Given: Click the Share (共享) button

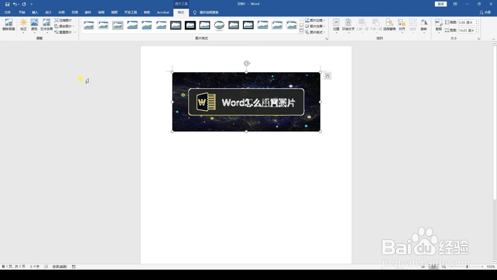Looking at the screenshot, I should 485,12.
